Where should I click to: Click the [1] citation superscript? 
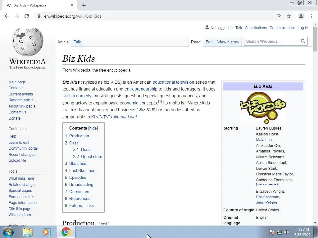160,101
